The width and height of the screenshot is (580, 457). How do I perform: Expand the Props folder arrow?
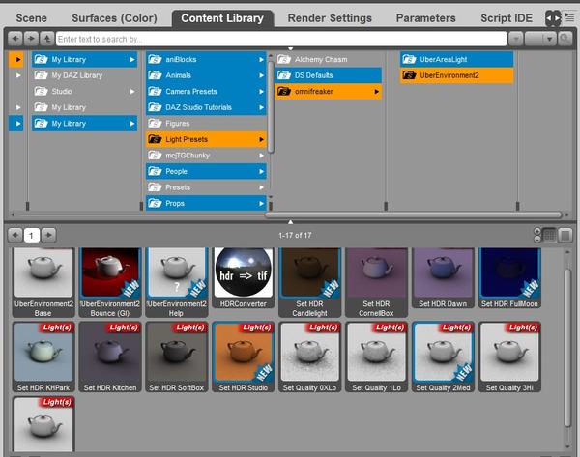tap(261, 203)
